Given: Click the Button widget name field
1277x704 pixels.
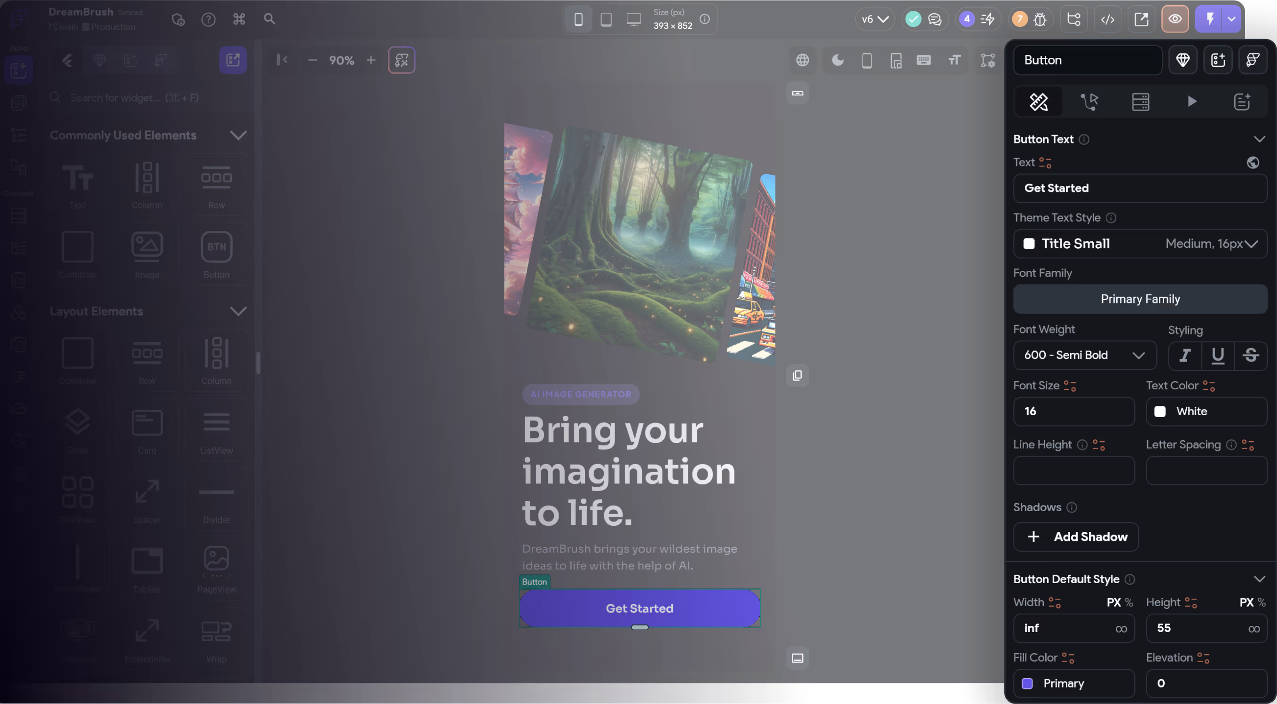Looking at the screenshot, I should pos(1088,61).
